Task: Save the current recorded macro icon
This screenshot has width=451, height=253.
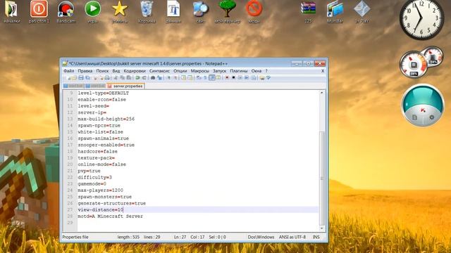Action: pyautogui.click(x=254, y=78)
